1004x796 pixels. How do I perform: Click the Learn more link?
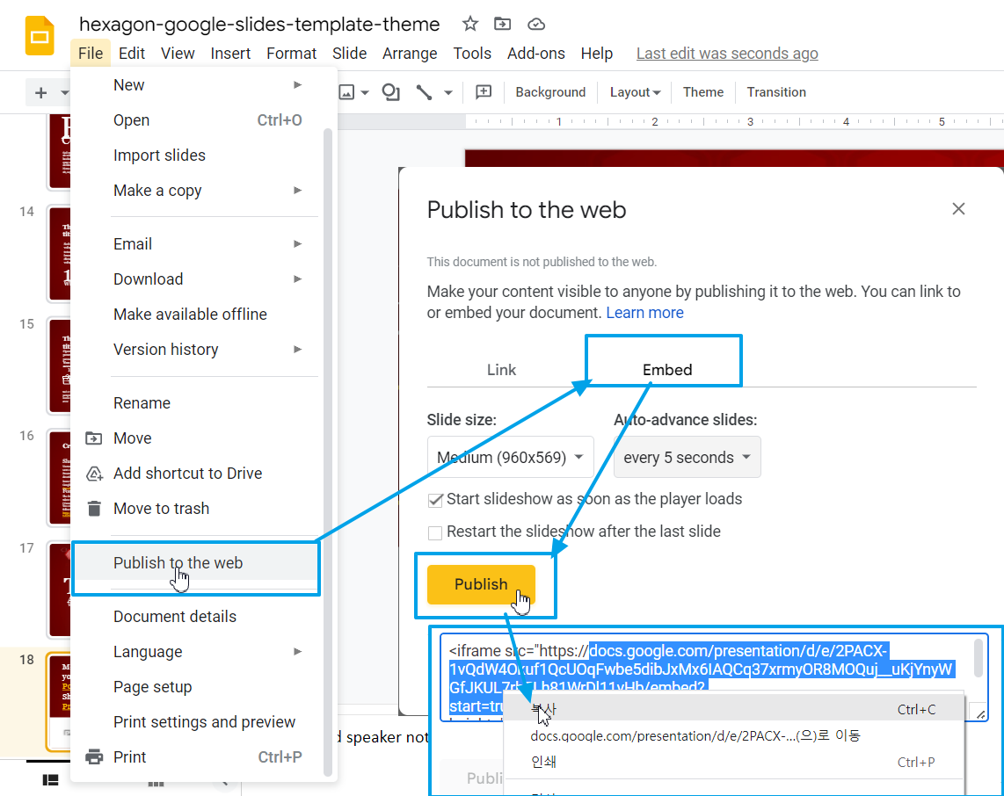tap(644, 312)
